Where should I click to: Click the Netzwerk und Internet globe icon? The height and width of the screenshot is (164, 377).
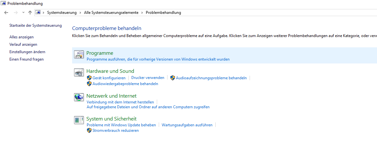79,97
